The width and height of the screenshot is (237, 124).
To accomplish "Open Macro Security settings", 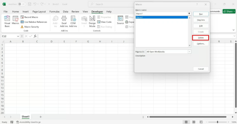I will tap(31, 27).
